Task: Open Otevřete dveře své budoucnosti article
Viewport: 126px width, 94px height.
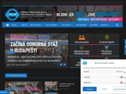Action: coord(67,85)
